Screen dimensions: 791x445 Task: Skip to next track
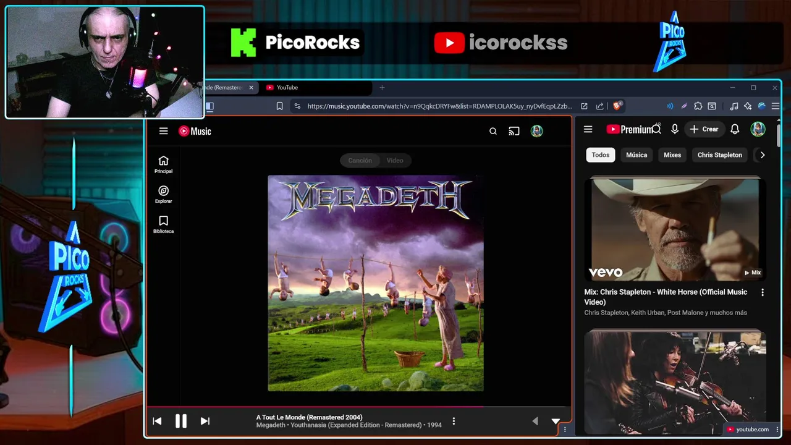[205, 421]
